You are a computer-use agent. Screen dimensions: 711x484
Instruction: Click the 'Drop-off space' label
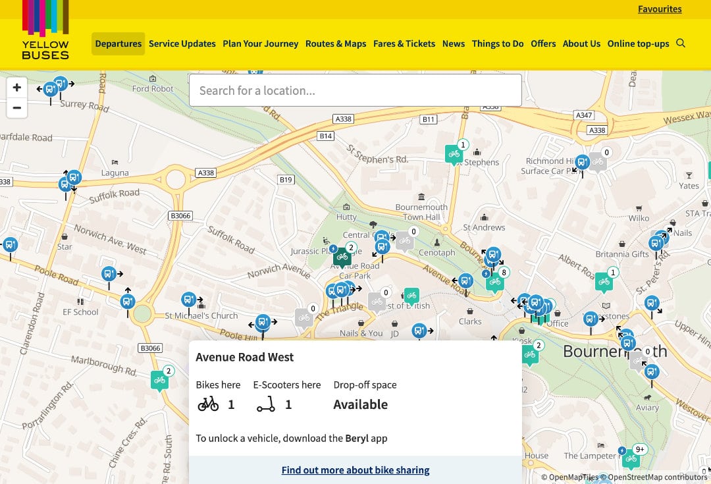365,385
